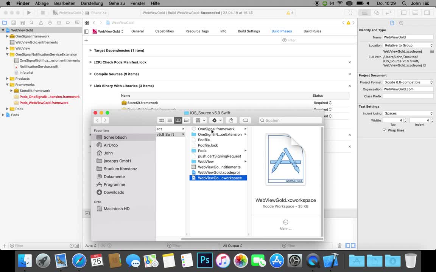This screenshot has height=272, width=436.
Task: Open Xcode hammer icon in Dock
Action: coord(331,260)
